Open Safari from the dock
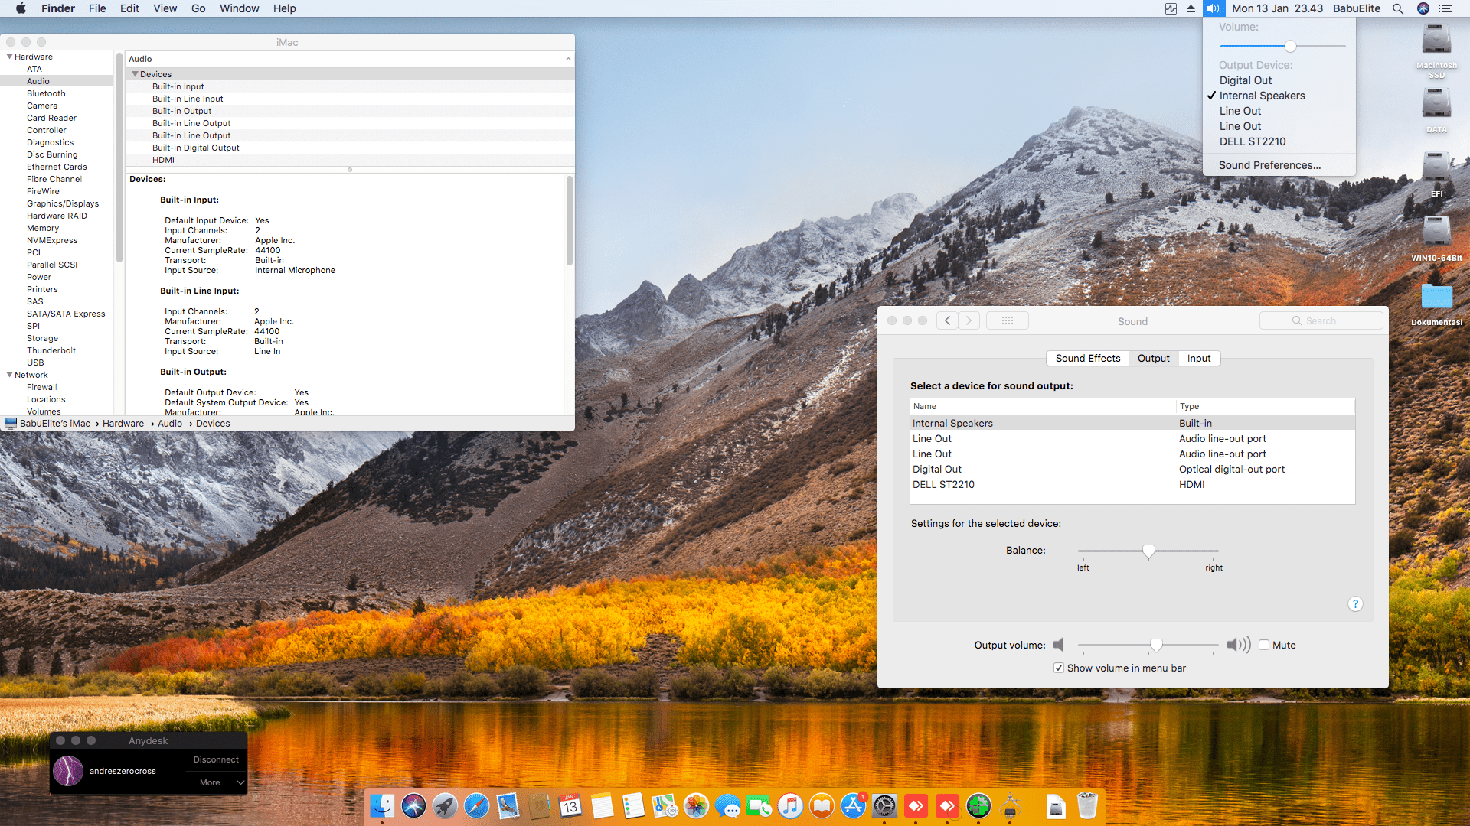Image resolution: width=1470 pixels, height=826 pixels. click(476, 806)
